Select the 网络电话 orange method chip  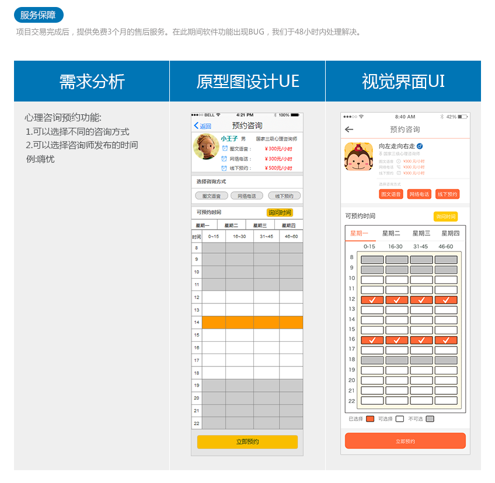tap(420, 194)
